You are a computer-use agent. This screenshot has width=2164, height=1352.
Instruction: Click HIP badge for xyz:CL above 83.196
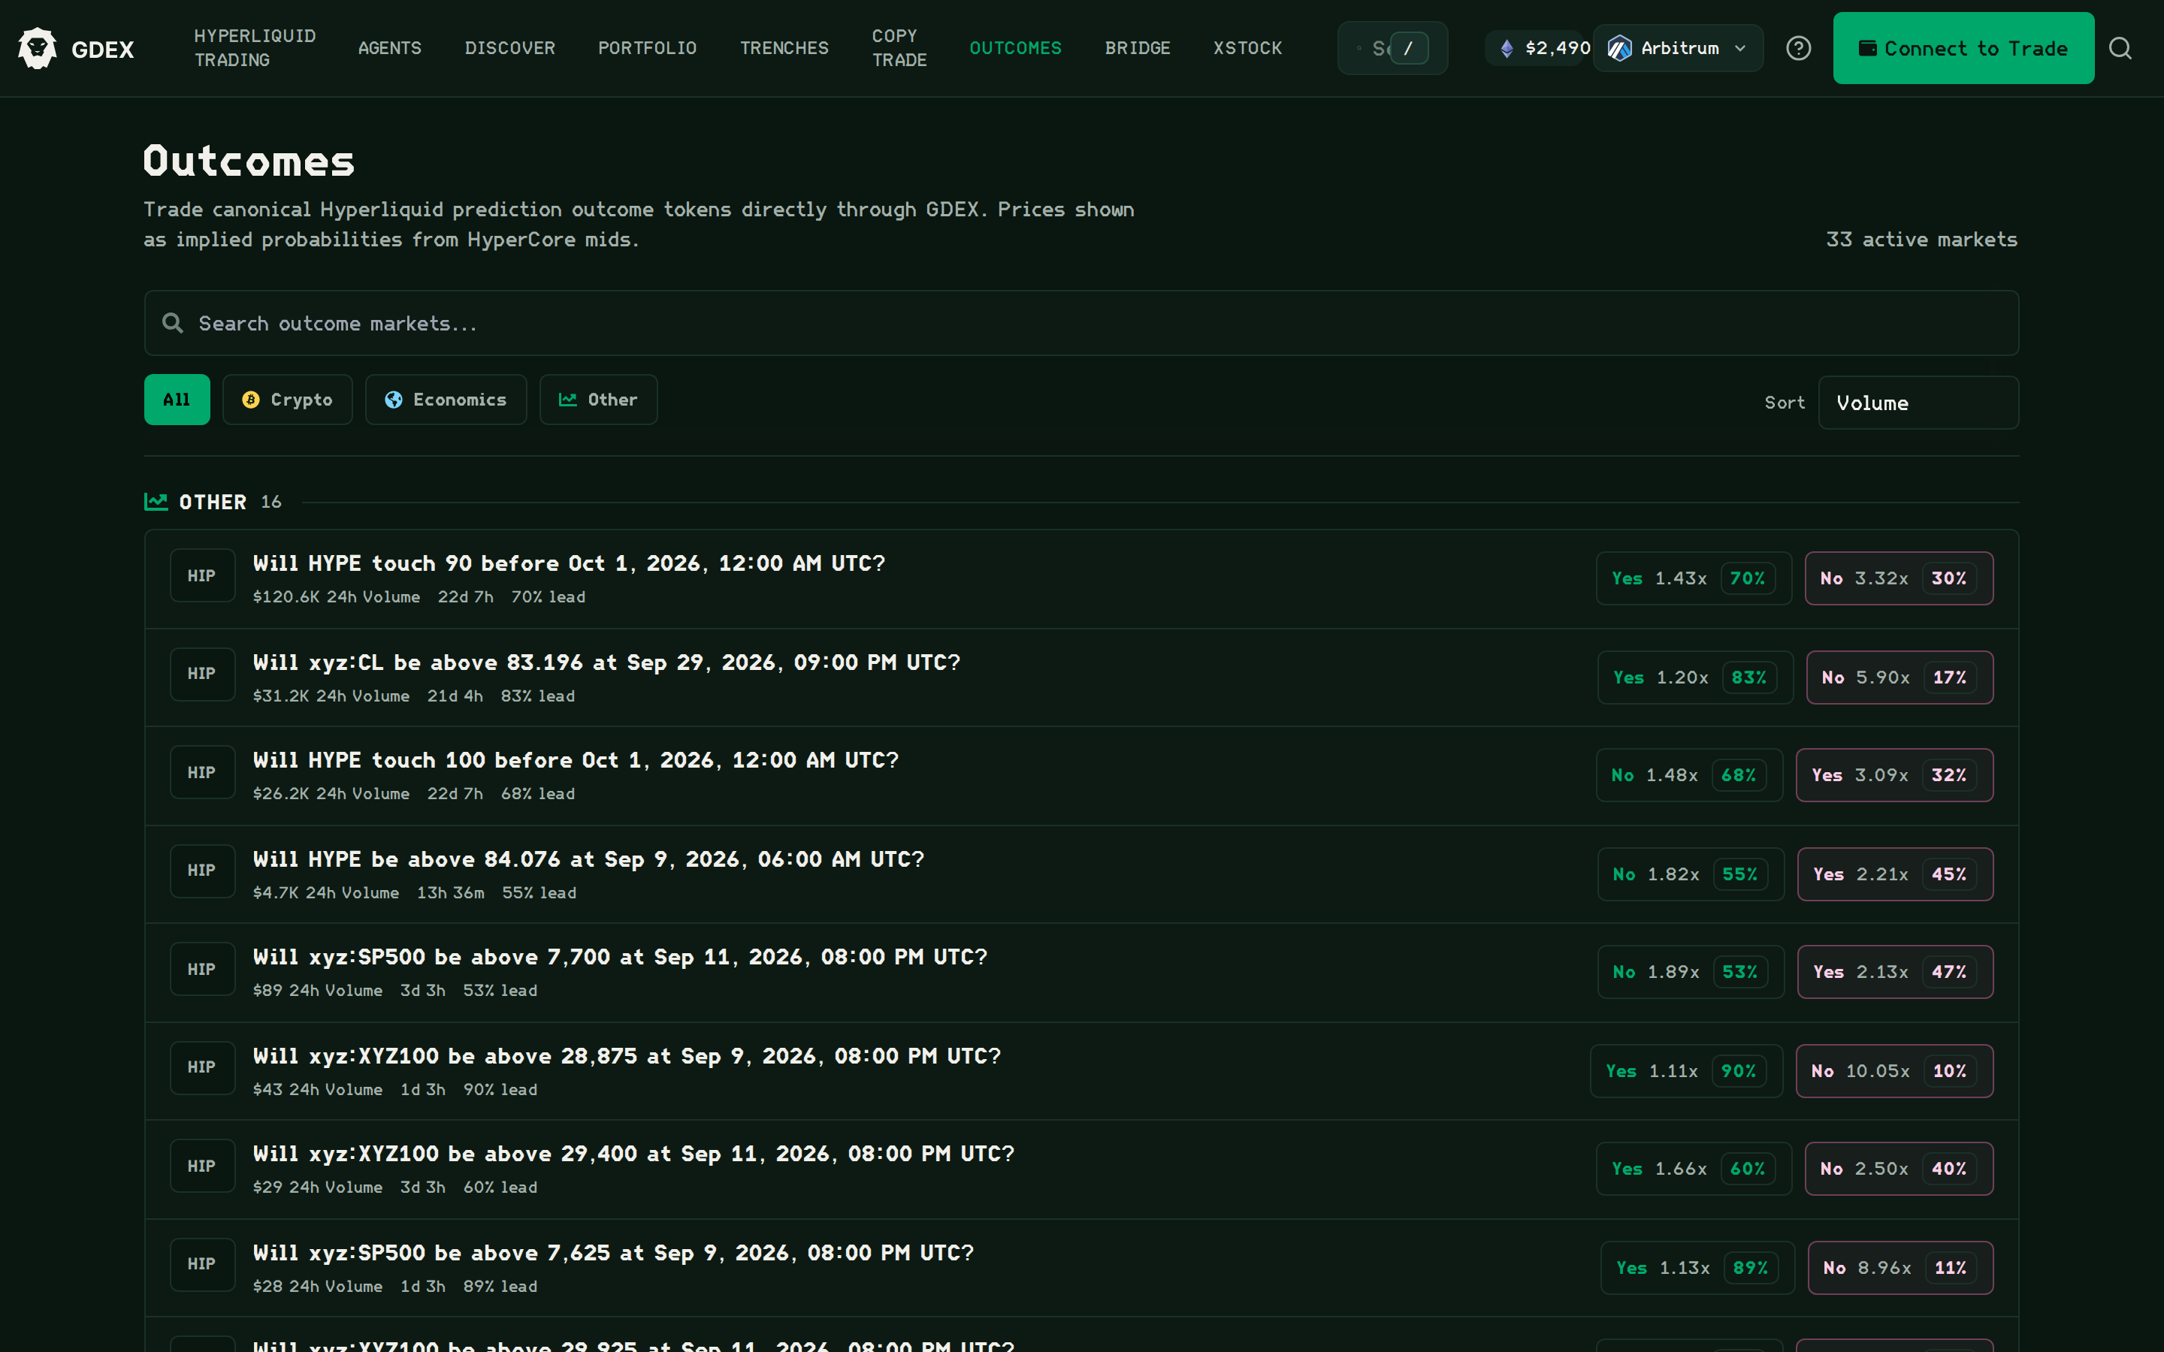pyautogui.click(x=202, y=674)
